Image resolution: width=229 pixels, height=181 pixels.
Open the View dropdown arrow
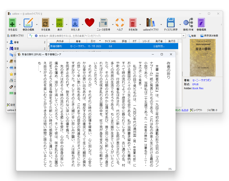(67, 25)
